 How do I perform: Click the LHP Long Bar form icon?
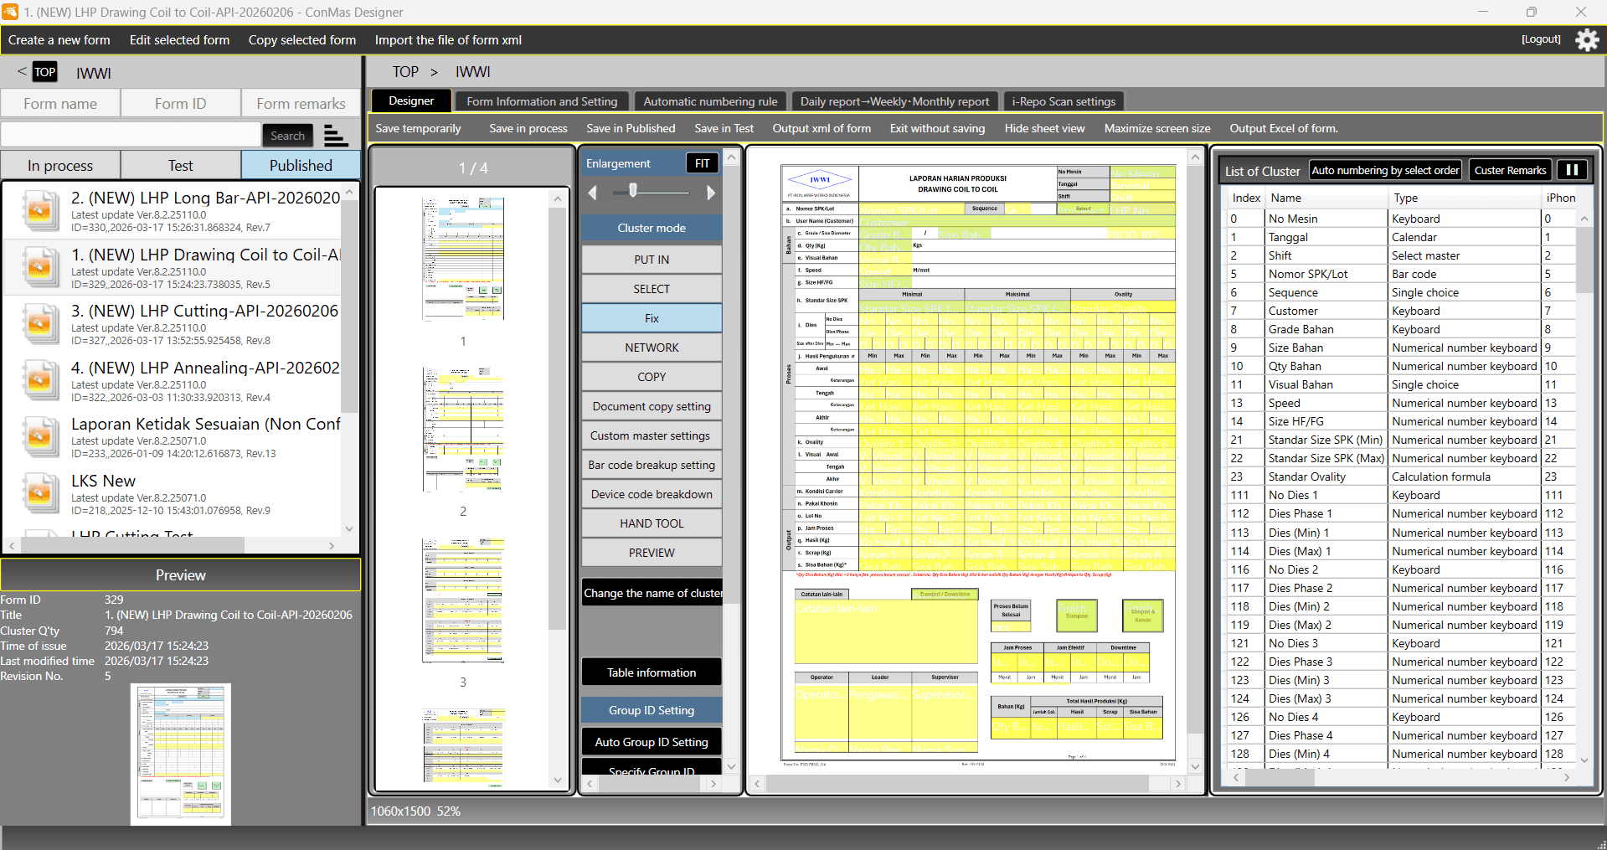(39, 210)
